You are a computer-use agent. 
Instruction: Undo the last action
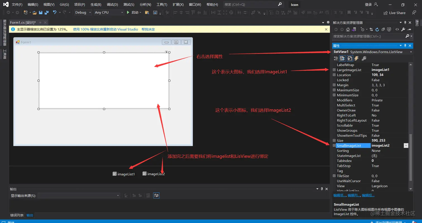[x=55, y=13]
